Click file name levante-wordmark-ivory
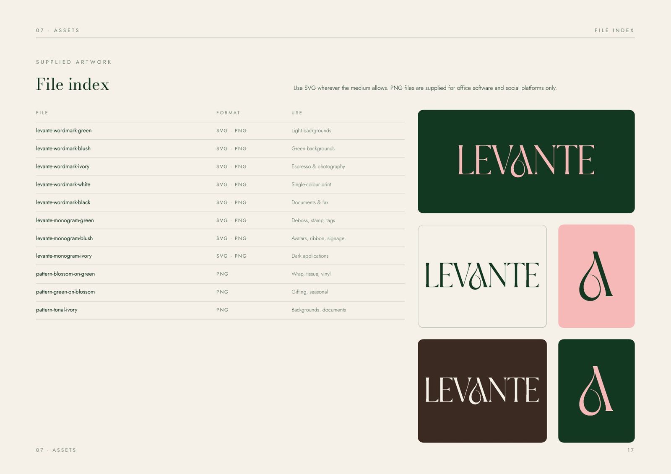671x474 pixels. pos(63,167)
